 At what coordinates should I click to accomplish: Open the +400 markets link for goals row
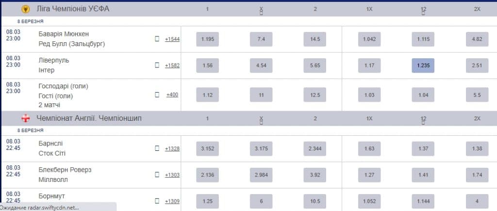tap(172, 95)
